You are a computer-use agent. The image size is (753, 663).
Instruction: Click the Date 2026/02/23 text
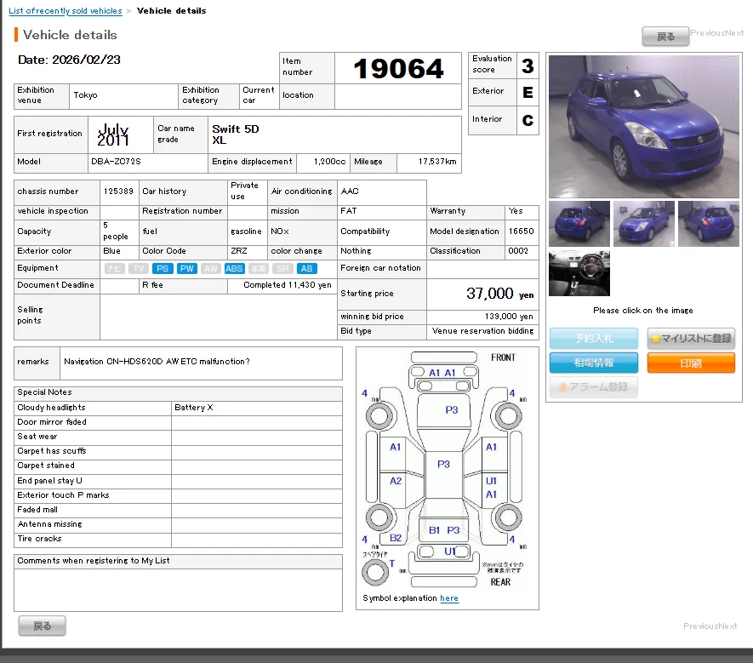coord(69,60)
